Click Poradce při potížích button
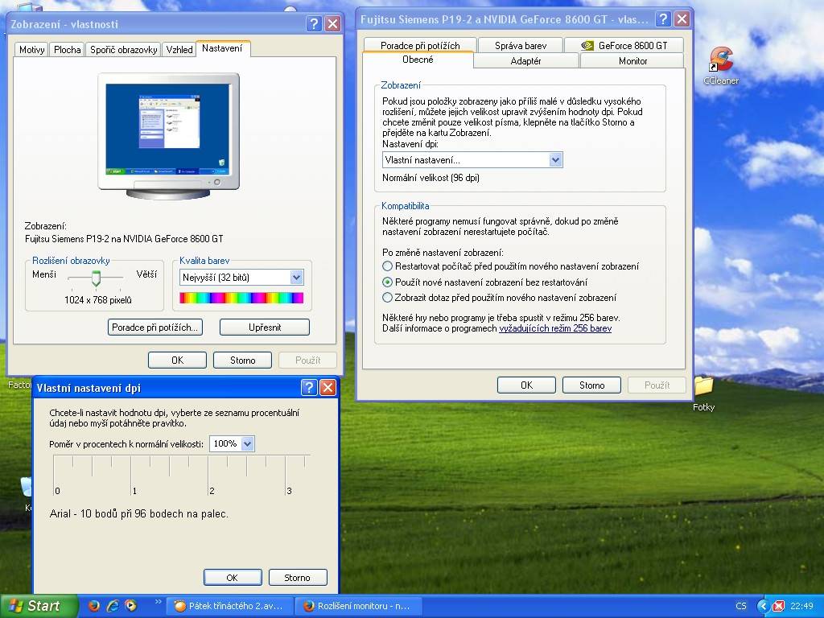 click(155, 327)
